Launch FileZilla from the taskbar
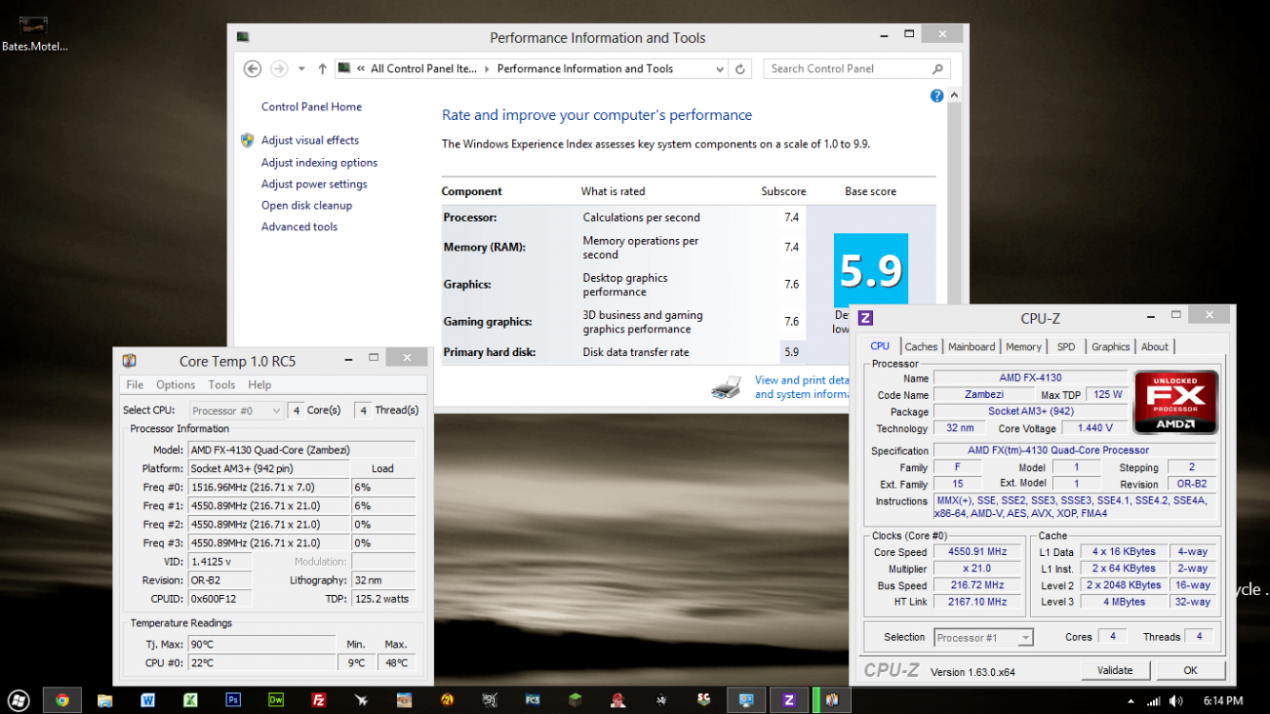Viewport: 1270px width, 714px height. point(319,700)
